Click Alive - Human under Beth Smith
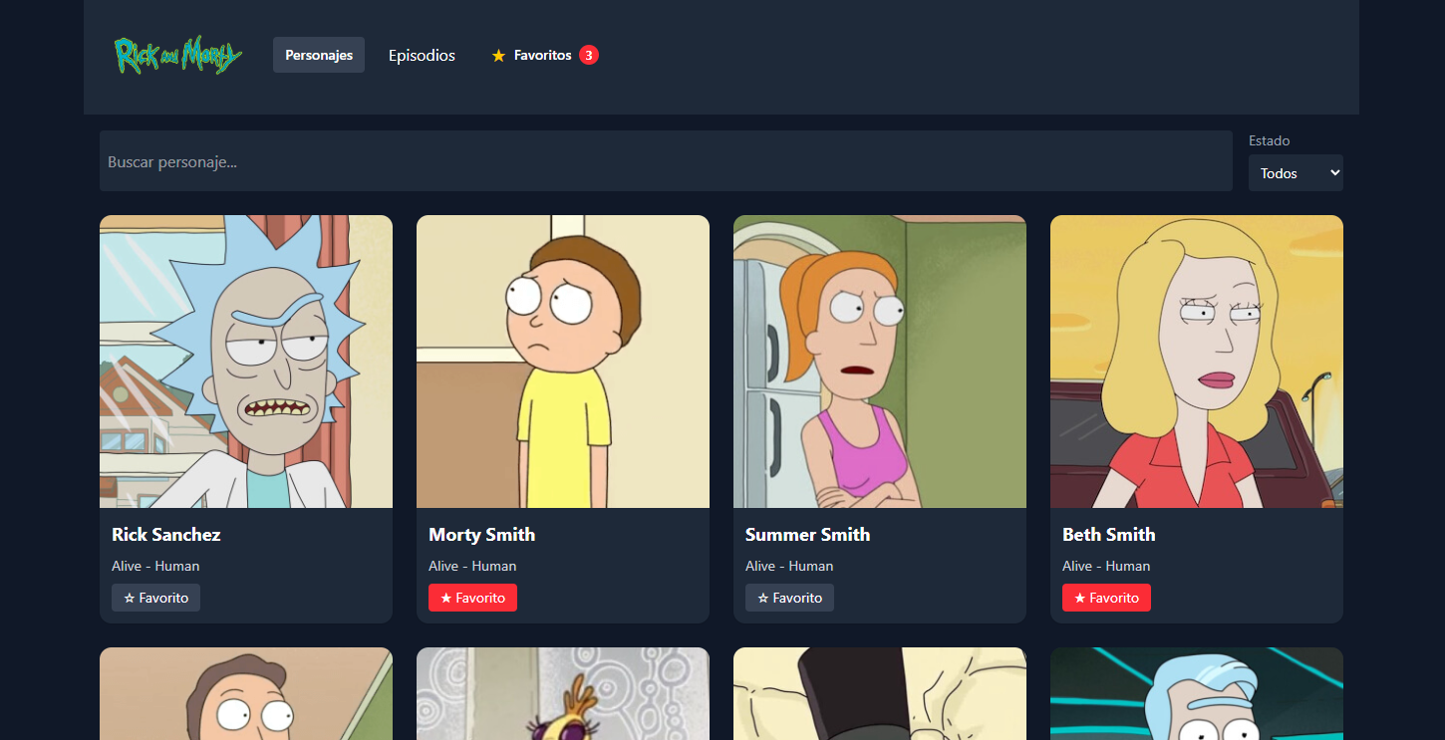 [1106, 566]
